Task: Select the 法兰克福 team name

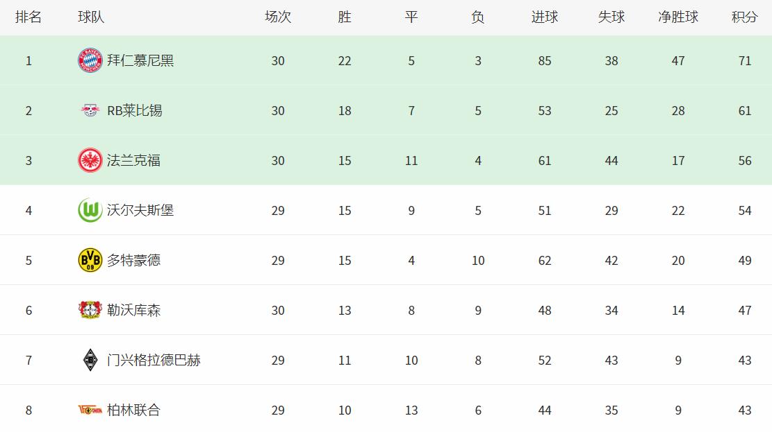Action: pyautogui.click(x=133, y=160)
